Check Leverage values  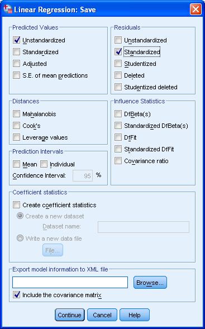click(x=16, y=137)
